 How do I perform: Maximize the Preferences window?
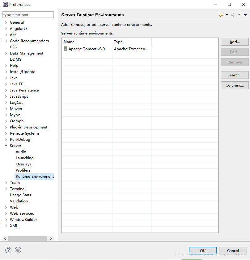(x=229, y=4)
